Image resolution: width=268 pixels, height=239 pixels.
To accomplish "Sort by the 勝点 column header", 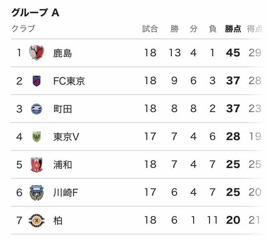I will tap(233, 29).
